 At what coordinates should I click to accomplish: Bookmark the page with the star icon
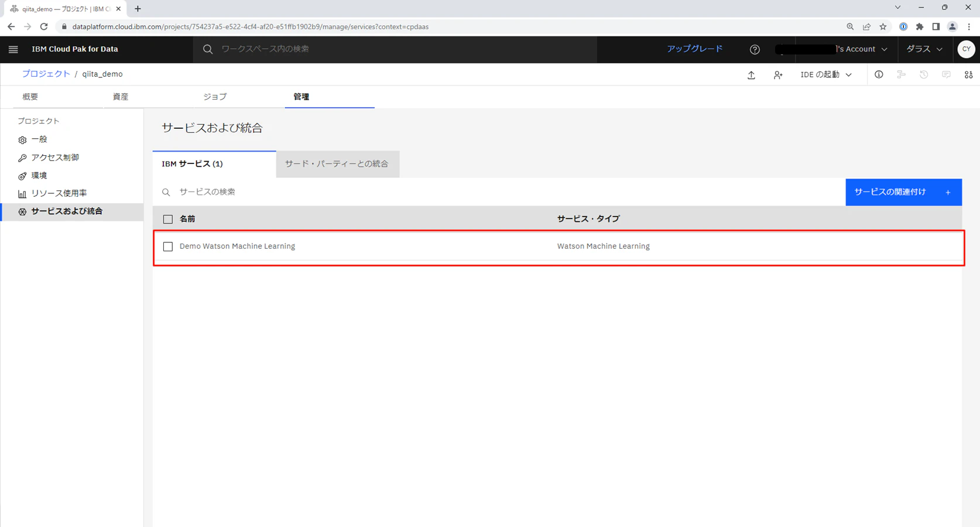coord(883,26)
